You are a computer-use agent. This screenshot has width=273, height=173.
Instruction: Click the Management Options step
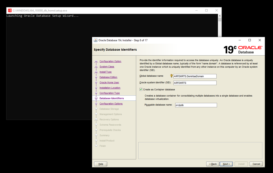pyautogui.click(x=111, y=114)
